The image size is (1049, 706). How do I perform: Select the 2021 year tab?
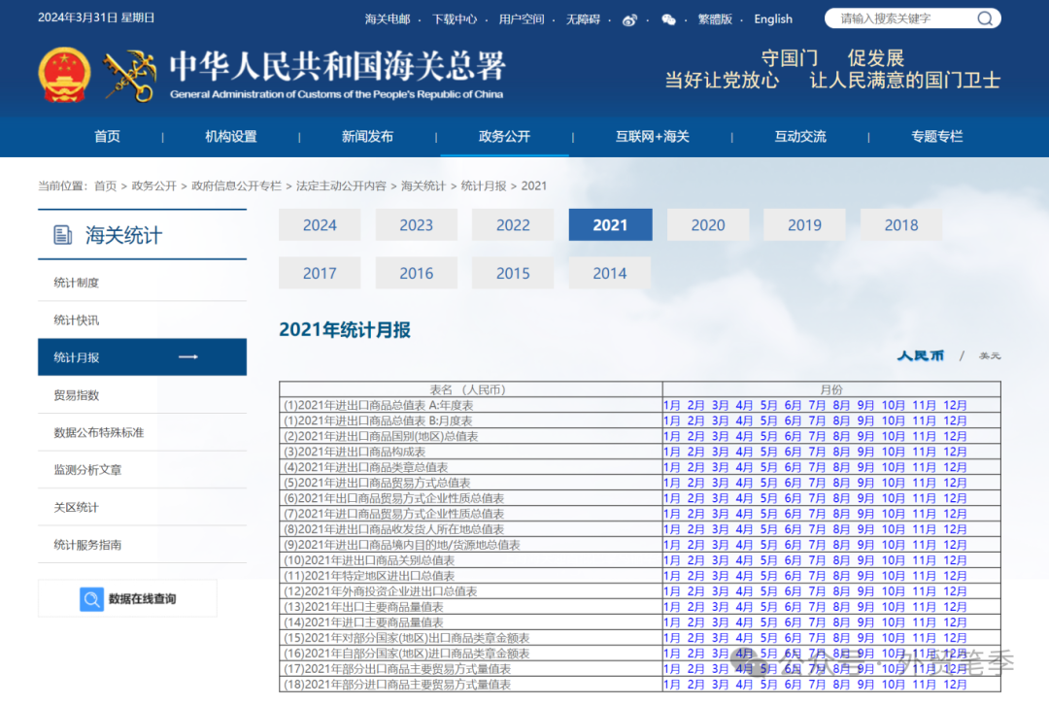point(610,225)
